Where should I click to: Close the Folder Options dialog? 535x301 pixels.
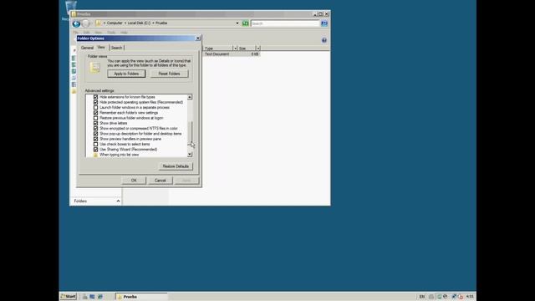[x=197, y=38]
